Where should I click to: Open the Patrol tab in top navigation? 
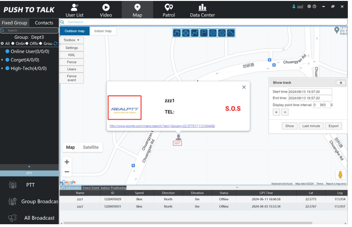pyautogui.click(x=169, y=10)
